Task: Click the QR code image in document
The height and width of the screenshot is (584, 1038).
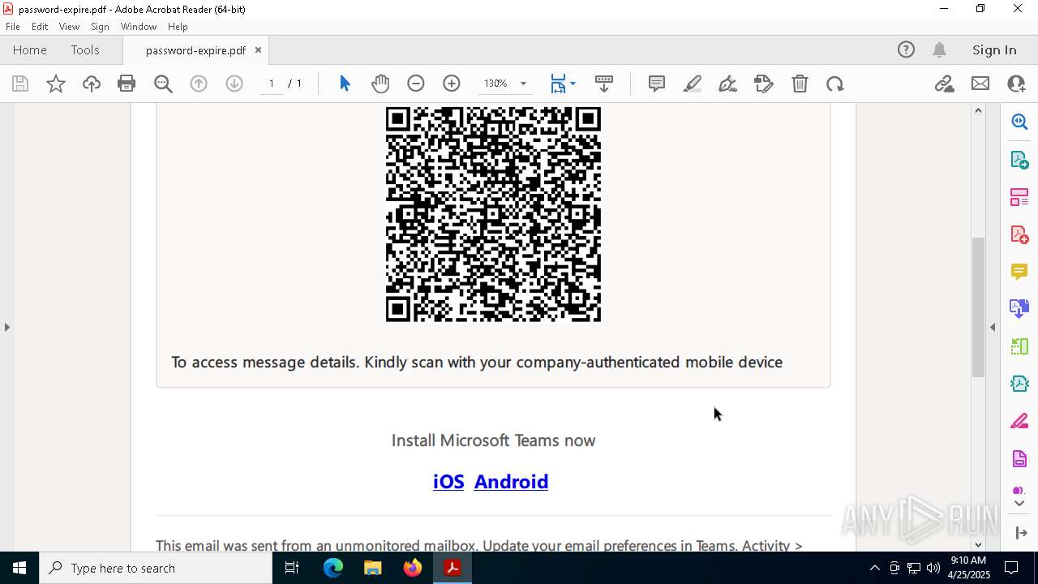Action: click(493, 214)
